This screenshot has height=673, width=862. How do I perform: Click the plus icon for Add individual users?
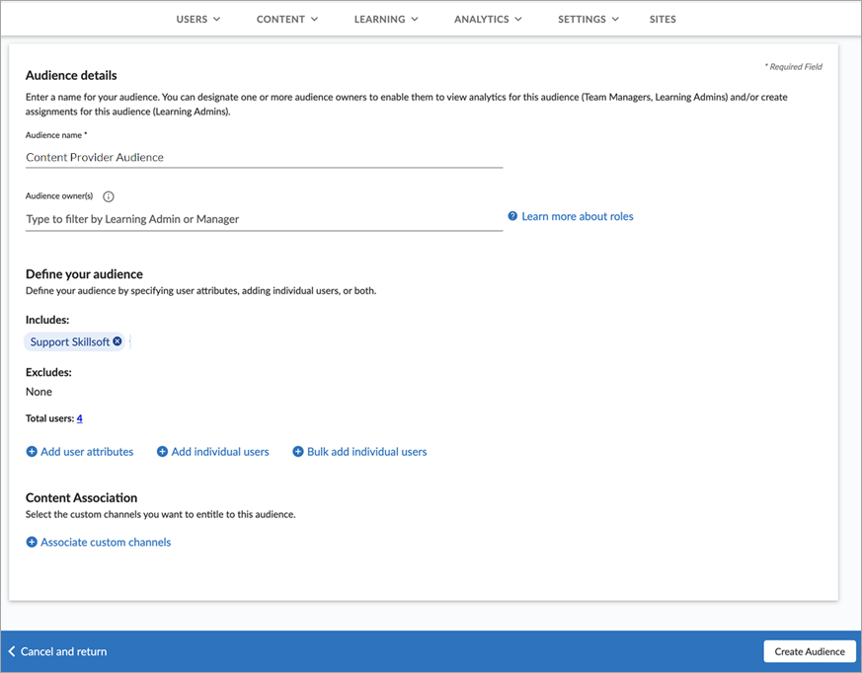tap(161, 451)
